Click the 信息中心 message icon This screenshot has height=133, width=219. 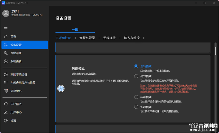6,91
